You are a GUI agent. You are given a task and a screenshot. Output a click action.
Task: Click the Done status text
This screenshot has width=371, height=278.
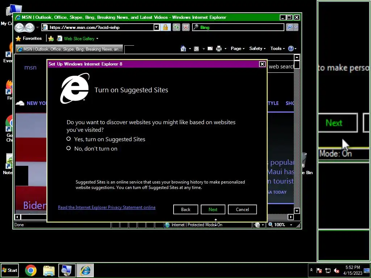pyautogui.click(x=19, y=225)
